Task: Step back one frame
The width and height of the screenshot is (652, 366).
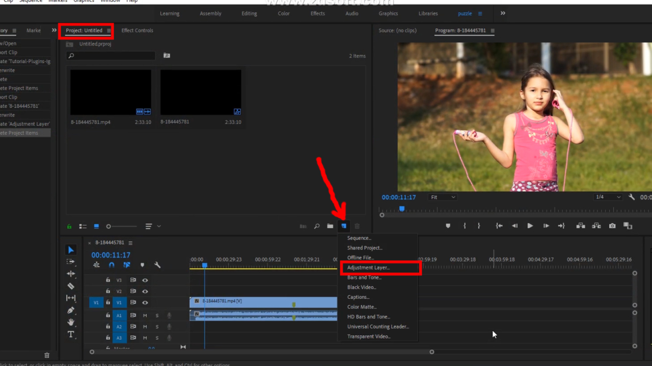Action: [x=514, y=226]
